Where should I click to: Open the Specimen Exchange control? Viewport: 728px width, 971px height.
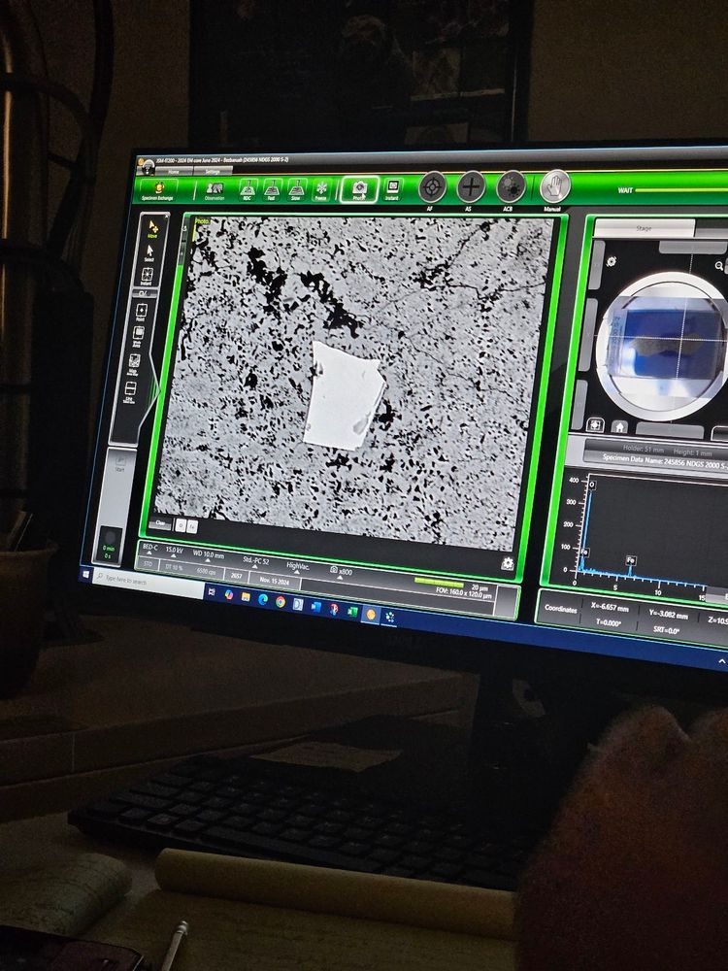pyautogui.click(x=158, y=190)
